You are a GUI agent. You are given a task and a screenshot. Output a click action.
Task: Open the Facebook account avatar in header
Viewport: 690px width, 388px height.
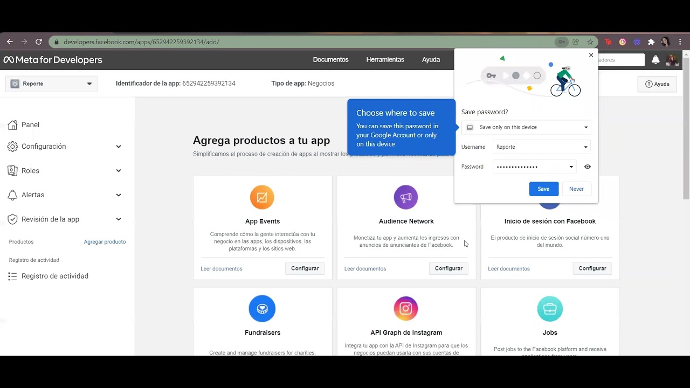click(672, 60)
